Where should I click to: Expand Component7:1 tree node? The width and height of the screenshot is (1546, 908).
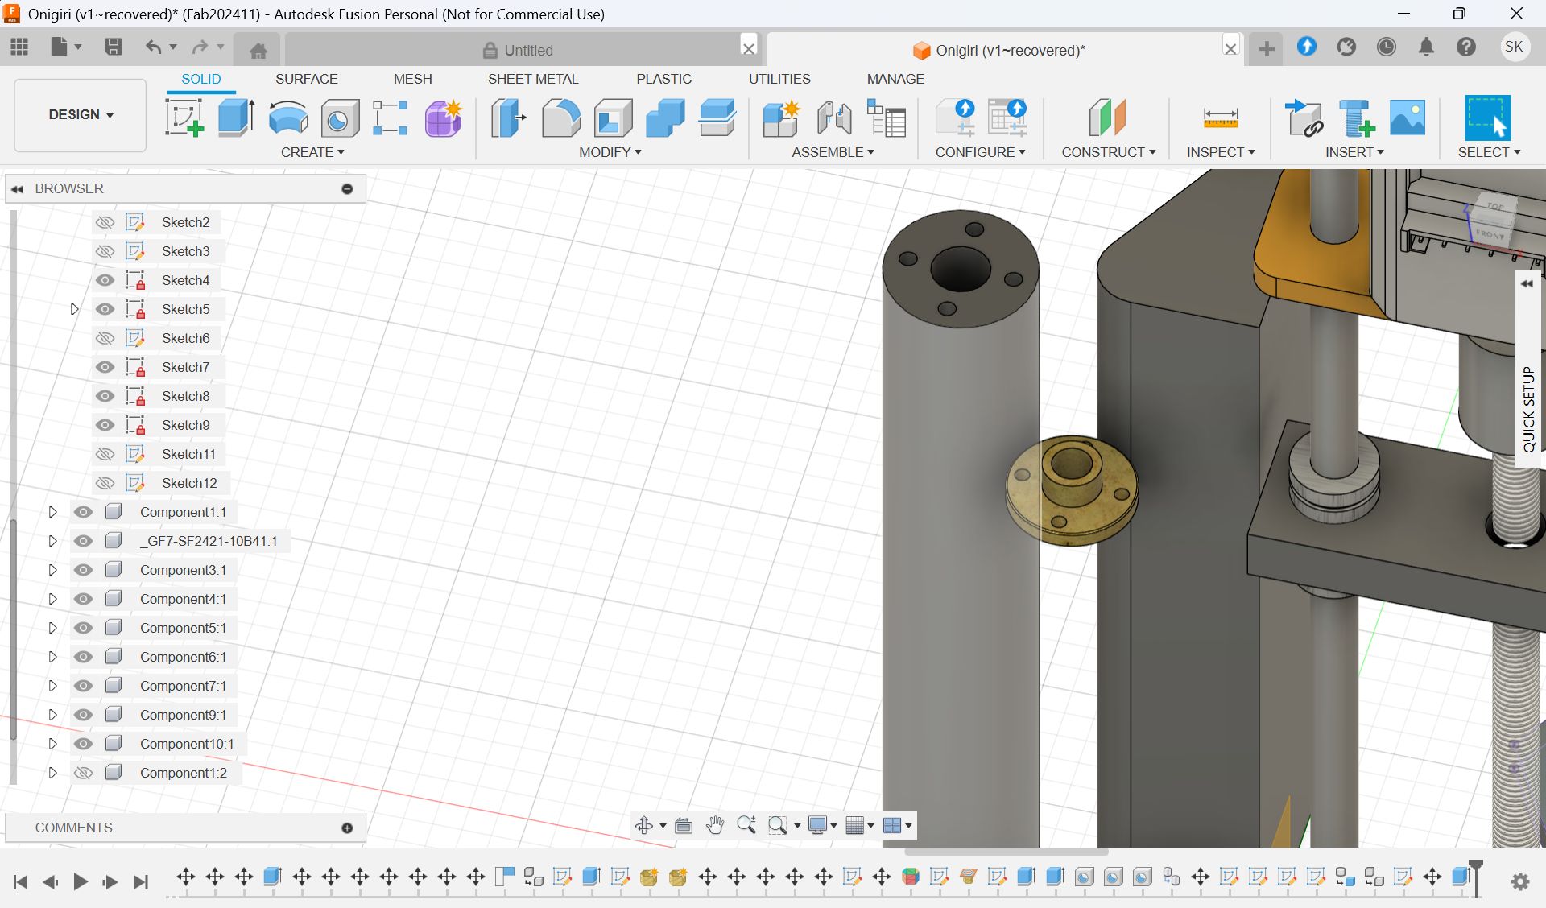52,686
